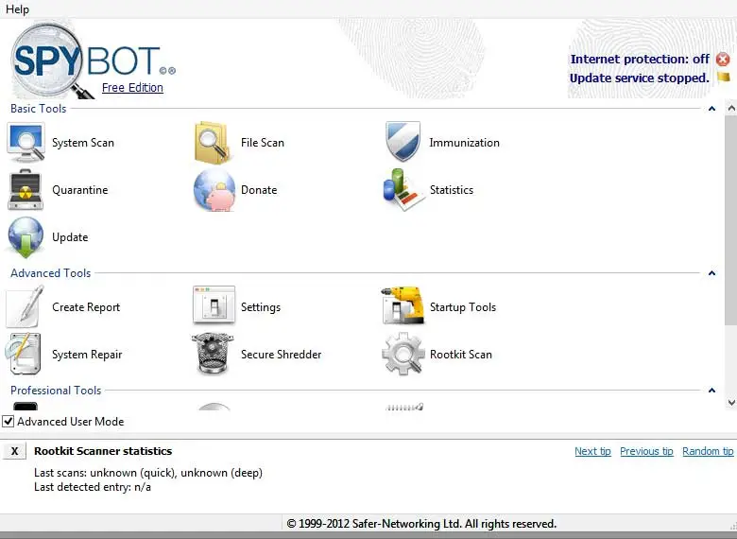Click the scrollbar down arrow

coord(731,402)
